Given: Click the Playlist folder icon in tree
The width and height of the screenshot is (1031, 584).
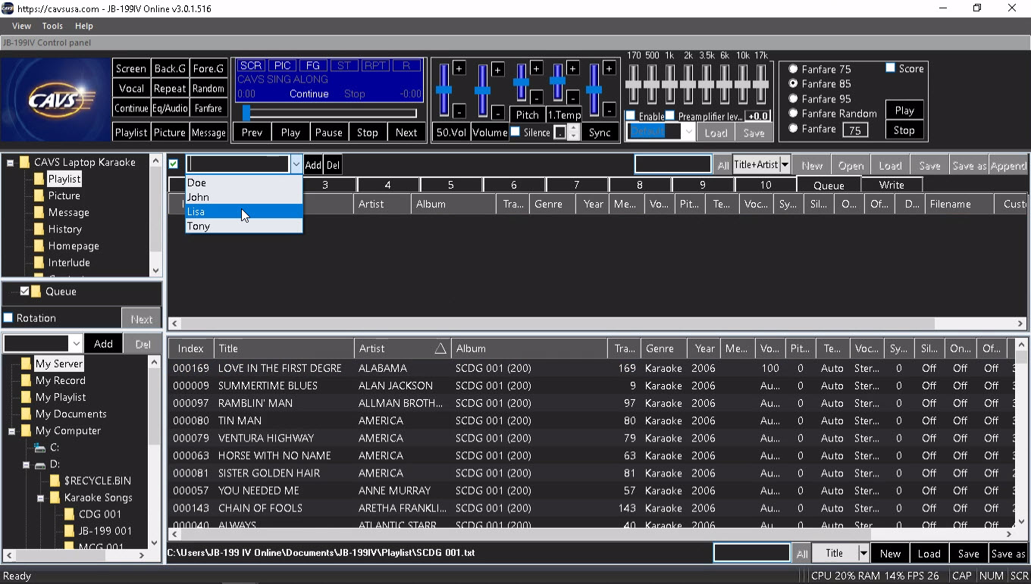Looking at the screenshot, I should pos(39,179).
